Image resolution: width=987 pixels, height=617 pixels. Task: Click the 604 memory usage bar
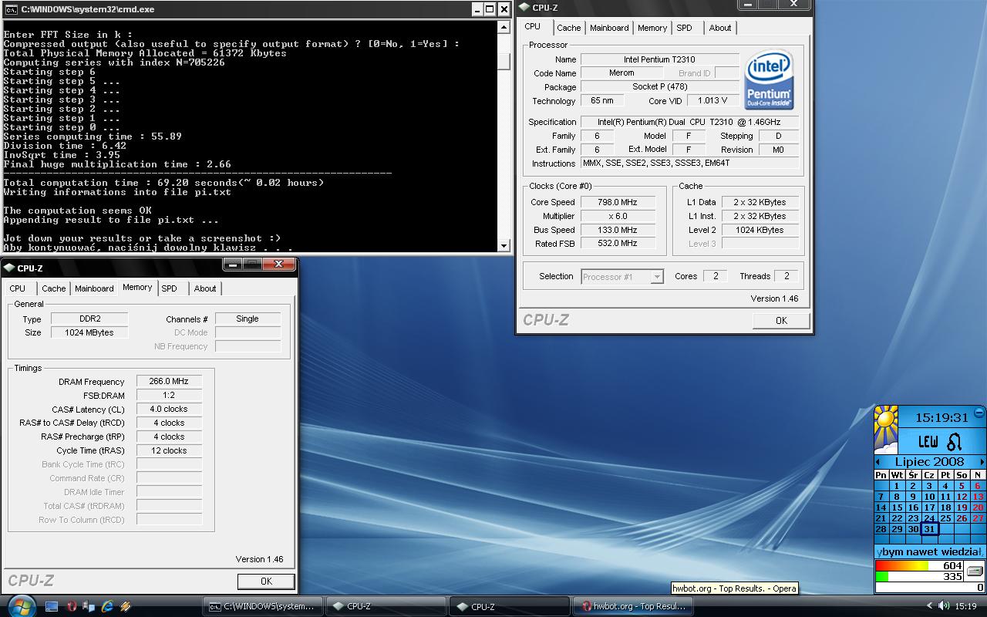919,566
